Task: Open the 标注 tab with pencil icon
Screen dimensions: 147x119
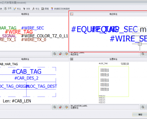Action: click(17, 9)
